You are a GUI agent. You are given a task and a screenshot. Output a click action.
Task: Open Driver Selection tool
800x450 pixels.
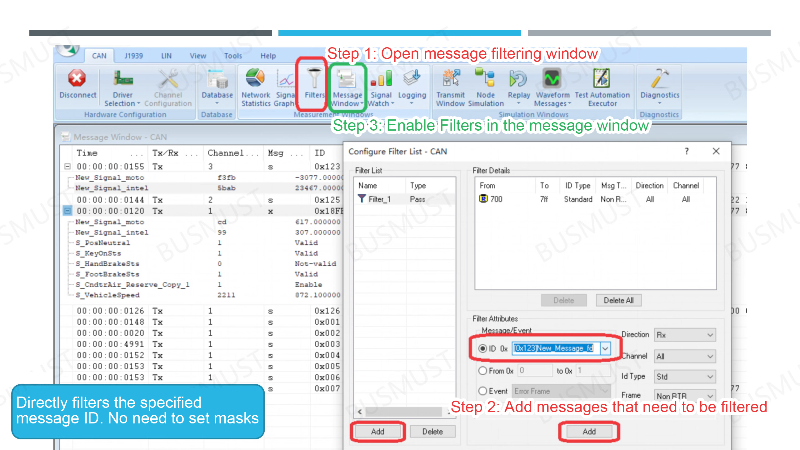[122, 79]
